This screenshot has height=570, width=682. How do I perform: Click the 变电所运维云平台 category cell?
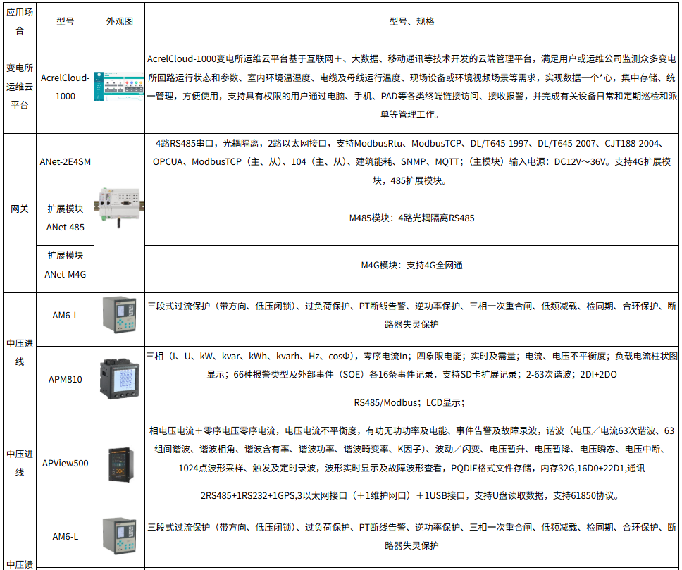coord(19,87)
